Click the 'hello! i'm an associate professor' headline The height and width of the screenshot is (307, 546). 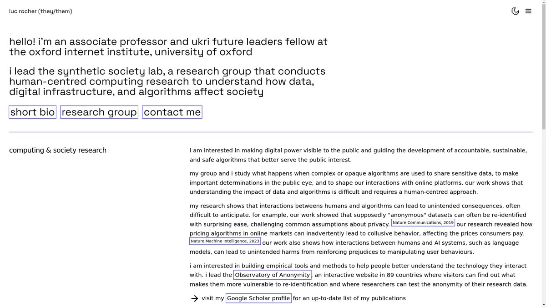[x=168, y=47]
